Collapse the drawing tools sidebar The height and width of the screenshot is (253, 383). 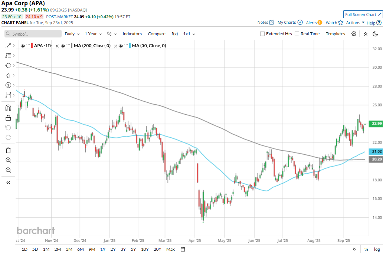pos(8,183)
